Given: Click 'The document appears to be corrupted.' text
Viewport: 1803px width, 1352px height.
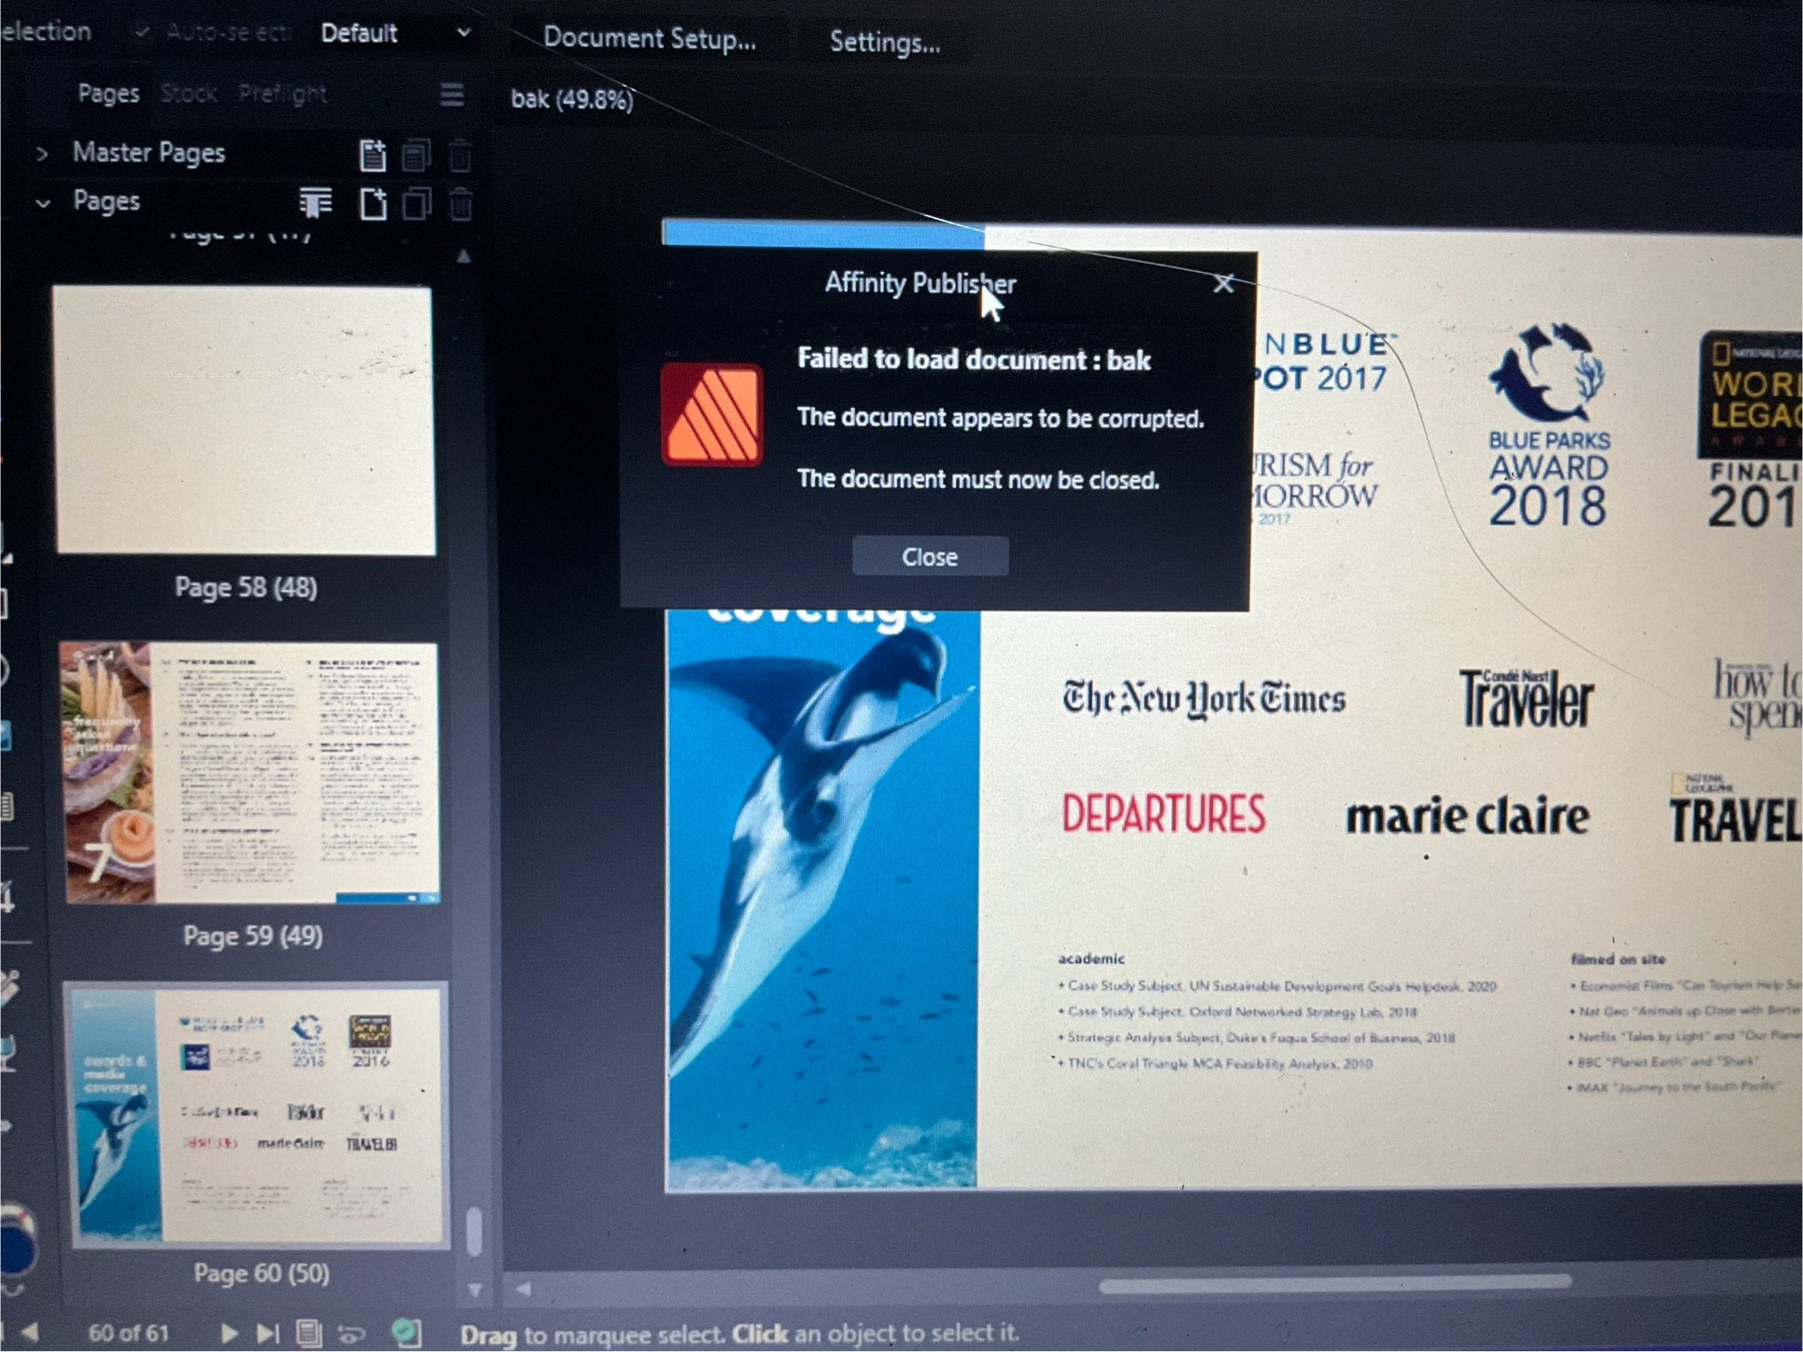Looking at the screenshot, I should click(1000, 418).
